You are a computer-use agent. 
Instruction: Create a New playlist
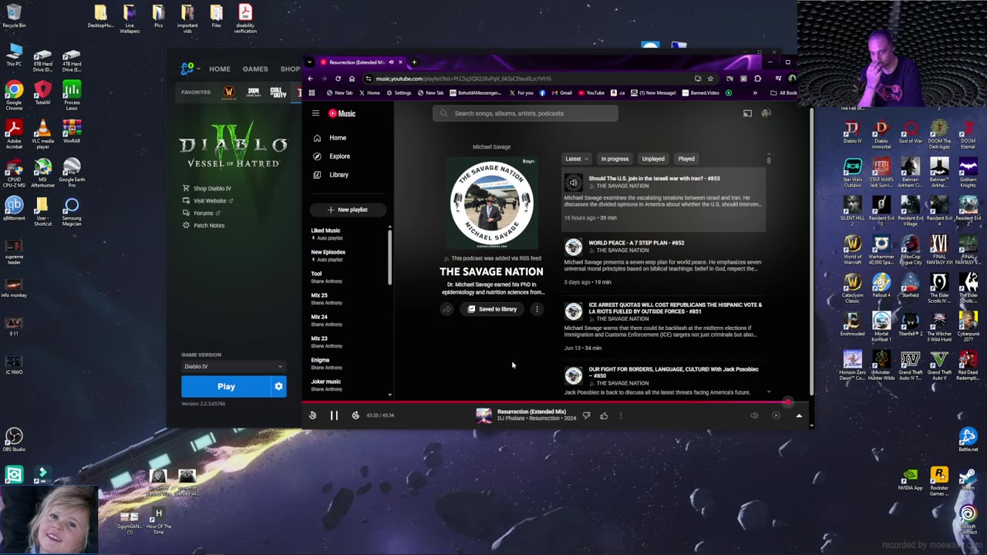[348, 210]
